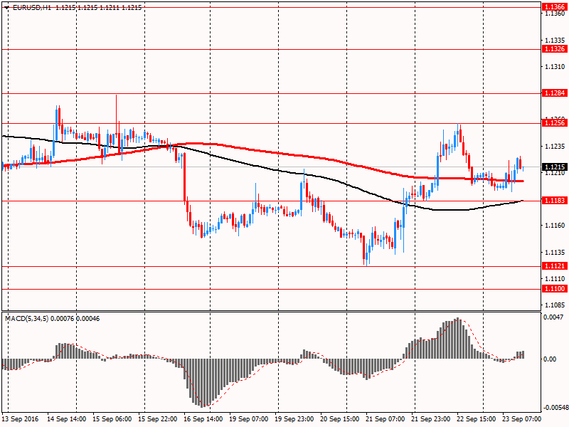Select the 1.1256 red price level label
This screenshot has width=569, height=427.
[x=555, y=123]
